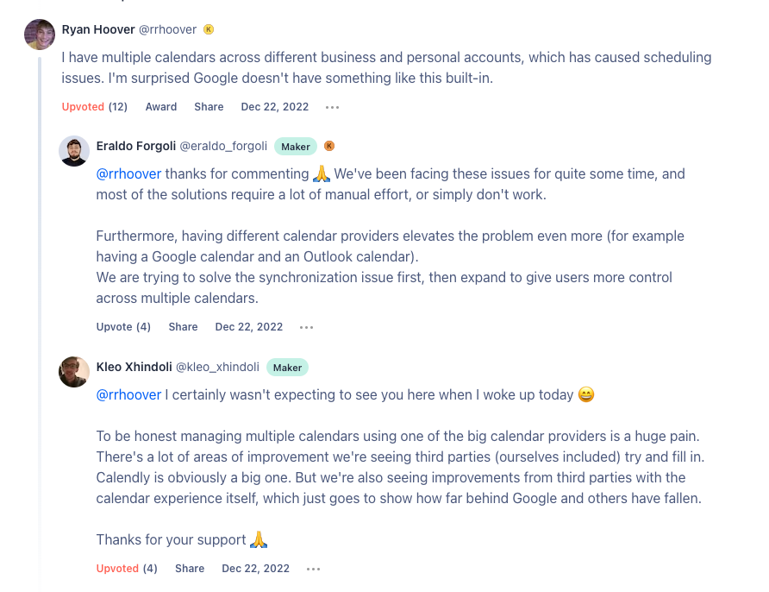Open the Ryan Hoover name link

click(x=98, y=29)
